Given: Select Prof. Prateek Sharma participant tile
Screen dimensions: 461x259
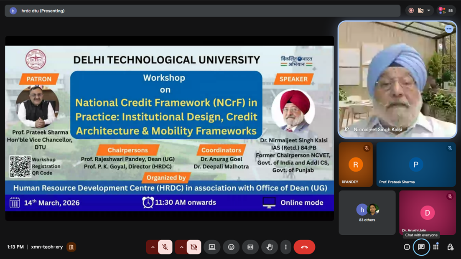Looking at the screenshot, I should click(416, 164).
